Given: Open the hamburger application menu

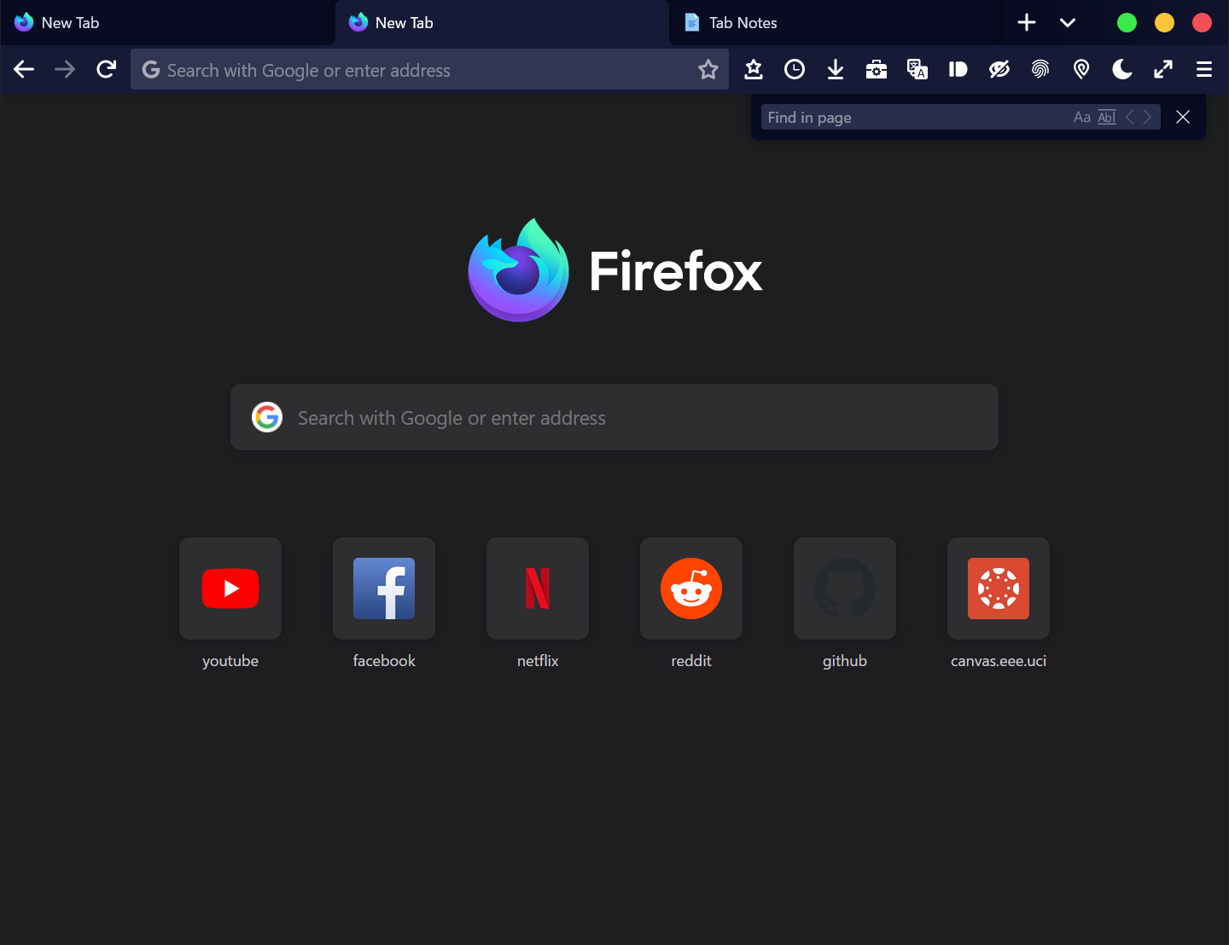Looking at the screenshot, I should click(x=1203, y=69).
